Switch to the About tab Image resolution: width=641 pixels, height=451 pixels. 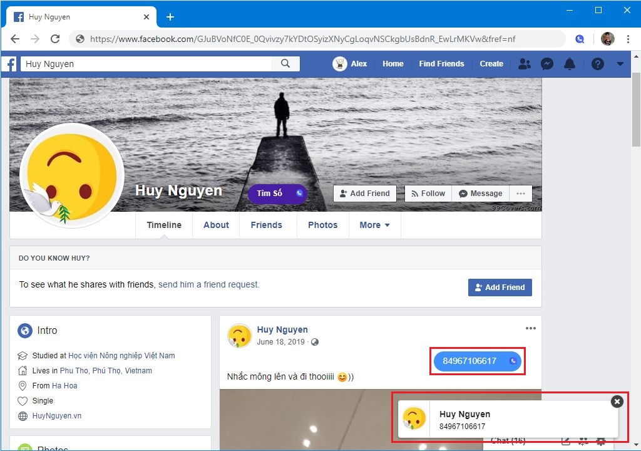[216, 225]
